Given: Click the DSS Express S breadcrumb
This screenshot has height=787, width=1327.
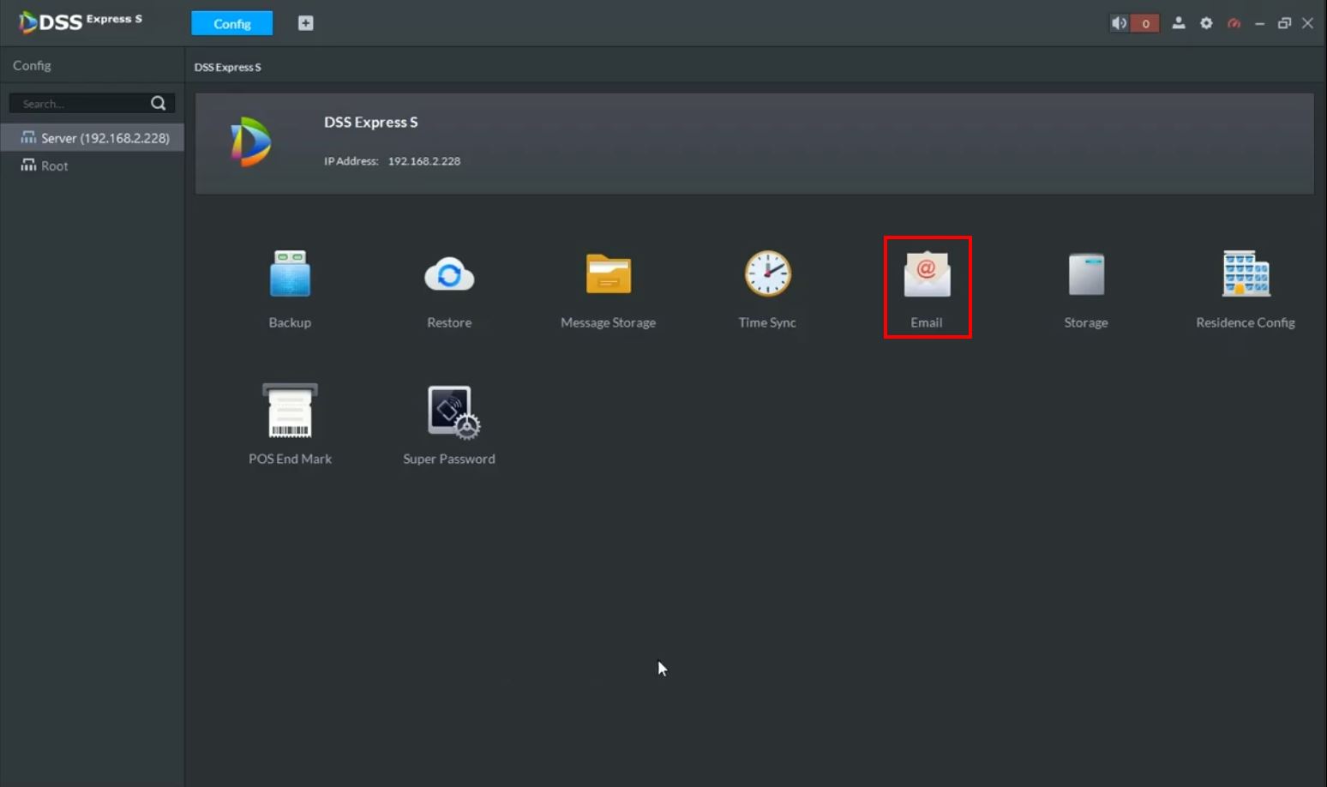Looking at the screenshot, I should [227, 67].
